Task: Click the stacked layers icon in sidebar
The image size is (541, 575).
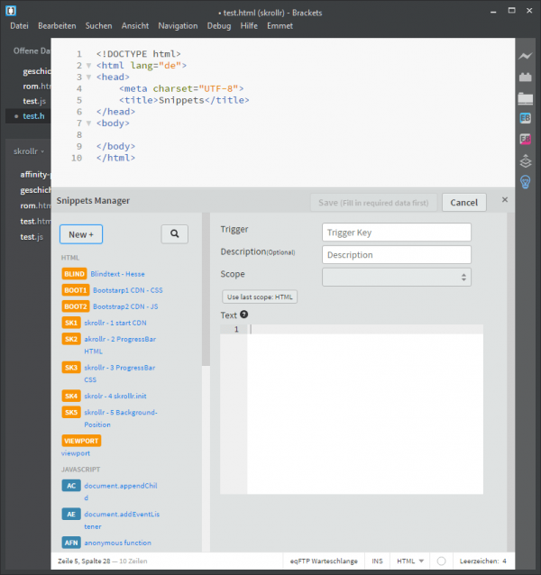Action: tap(526, 160)
